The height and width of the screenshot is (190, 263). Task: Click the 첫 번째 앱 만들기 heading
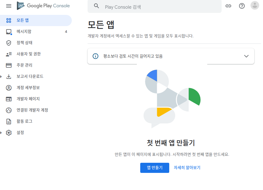coord(171,143)
